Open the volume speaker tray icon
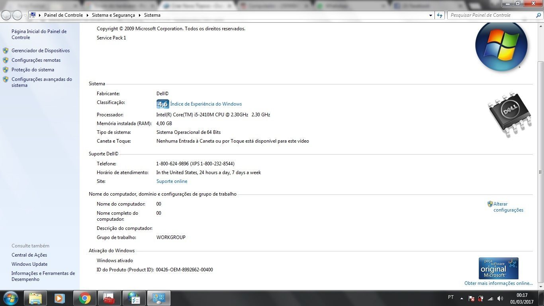Screen dimensions: 544x306 [500, 298]
